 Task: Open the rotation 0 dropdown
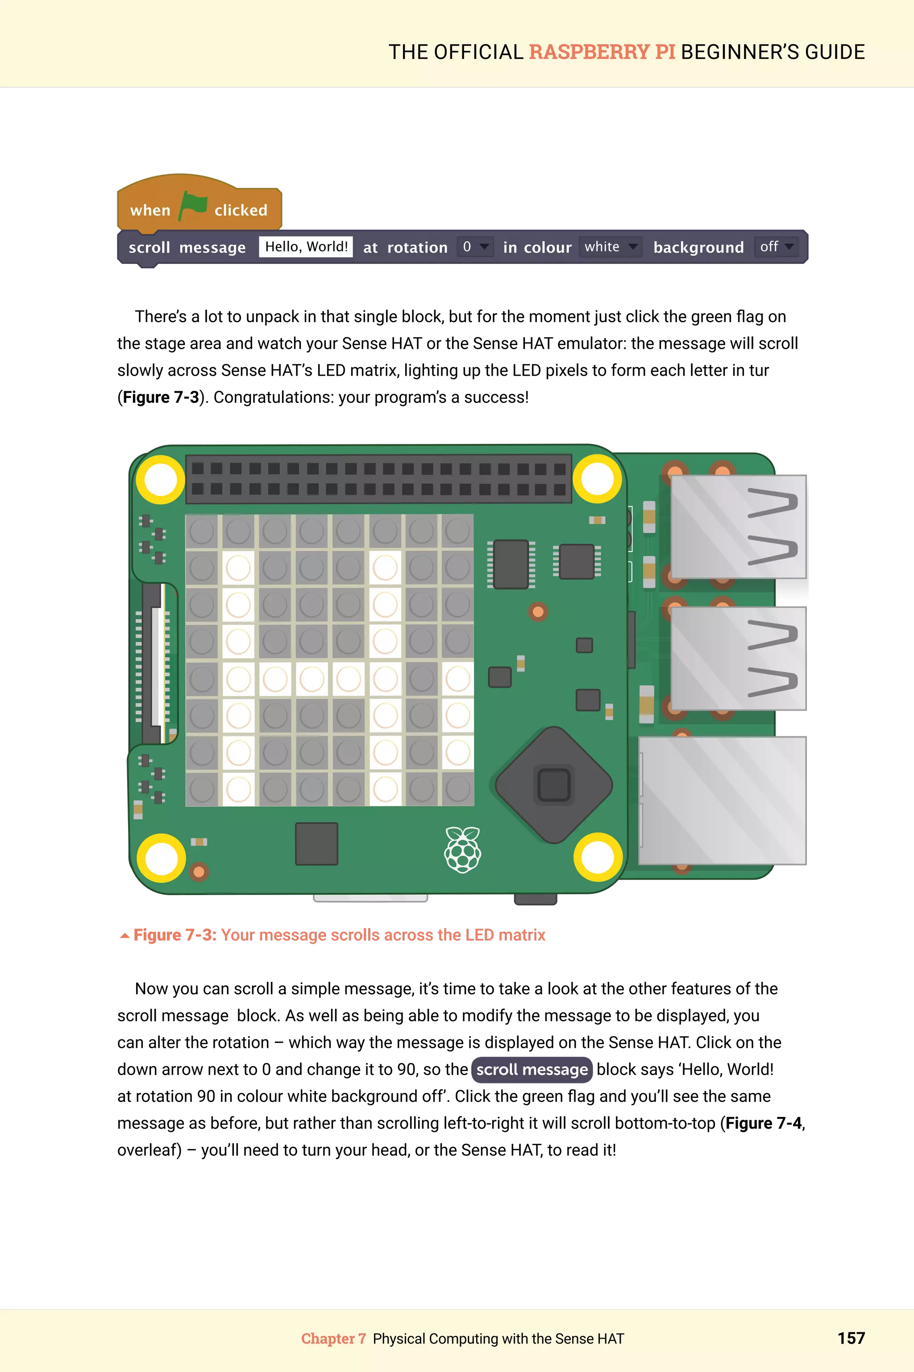pos(475,247)
